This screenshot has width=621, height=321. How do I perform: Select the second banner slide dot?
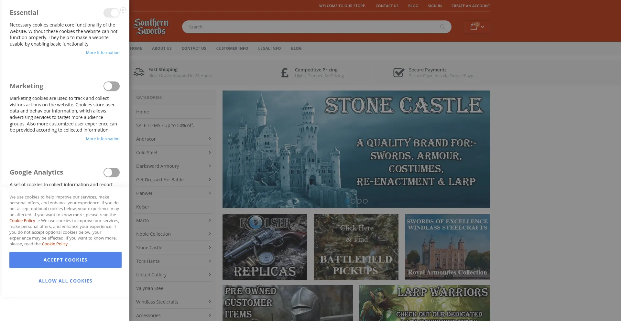click(x=353, y=201)
